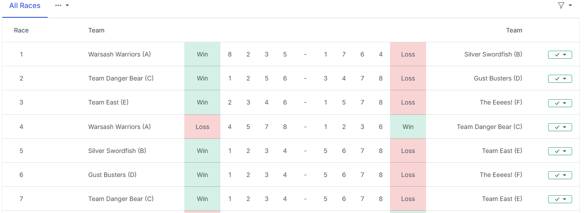Open race 6 checkmark status dropdown
This screenshot has height=213, width=585.
pos(560,175)
